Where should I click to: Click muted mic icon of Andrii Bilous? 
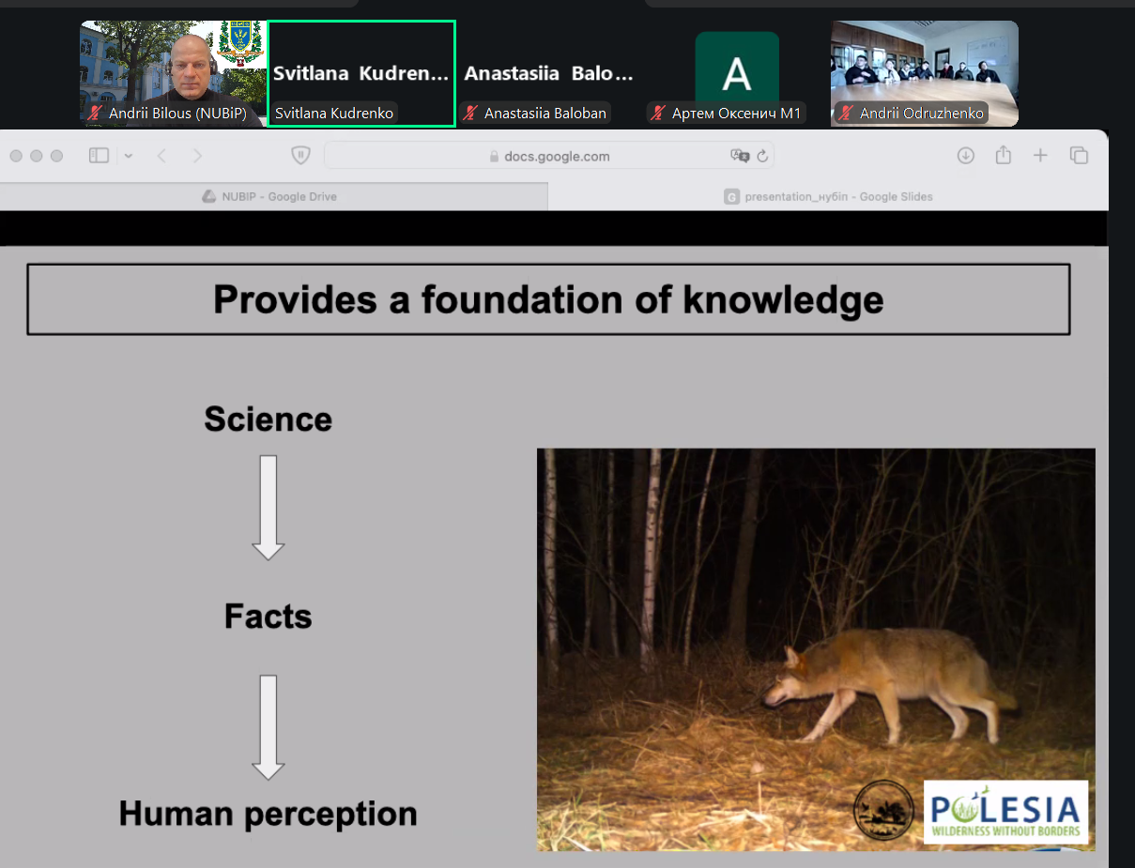tap(95, 114)
